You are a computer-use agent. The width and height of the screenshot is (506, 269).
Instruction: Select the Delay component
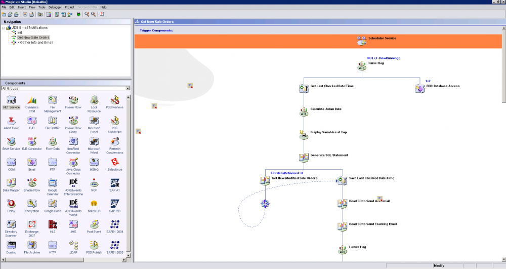11,206
